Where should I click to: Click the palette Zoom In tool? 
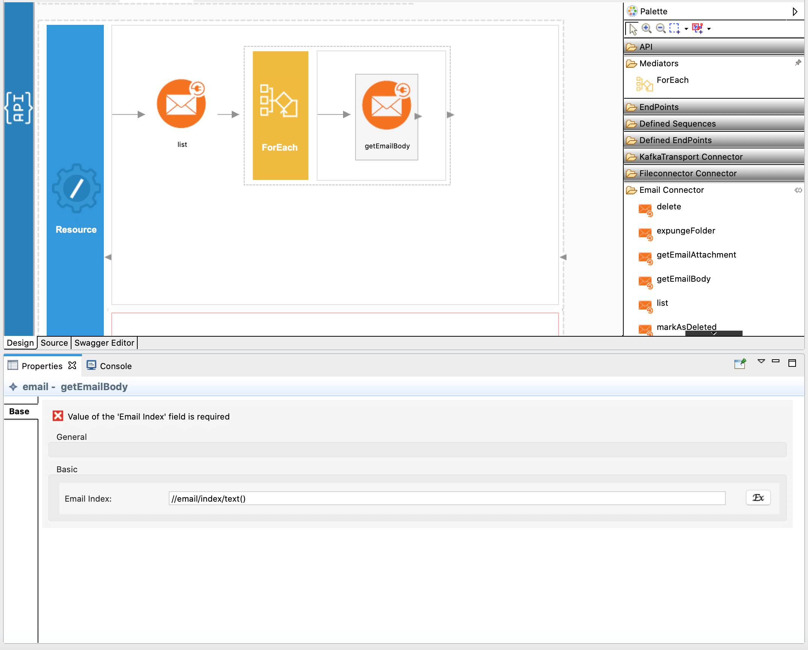(647, 29)
